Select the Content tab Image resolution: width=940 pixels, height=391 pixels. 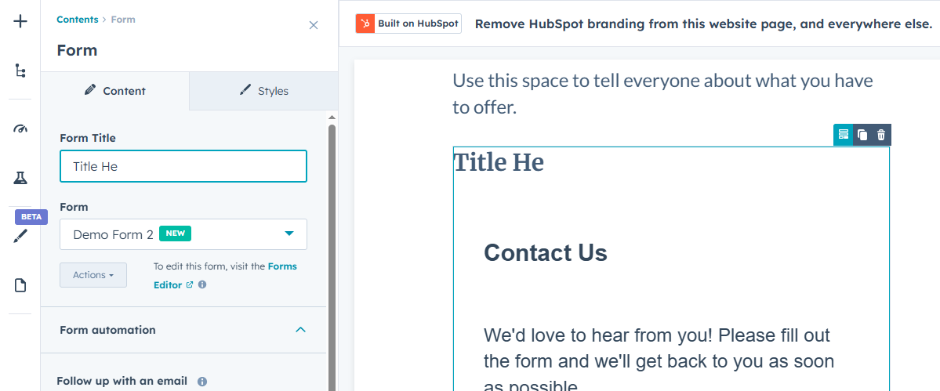pos(114,91)
